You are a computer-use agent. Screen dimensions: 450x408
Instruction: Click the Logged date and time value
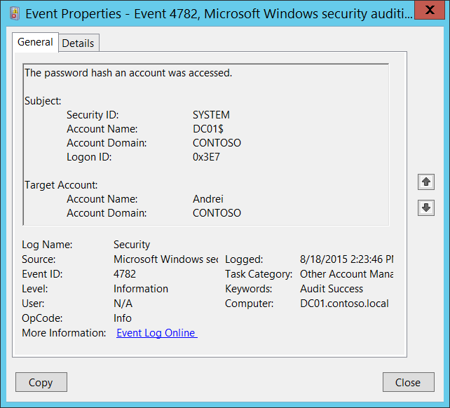pos(346,259)
